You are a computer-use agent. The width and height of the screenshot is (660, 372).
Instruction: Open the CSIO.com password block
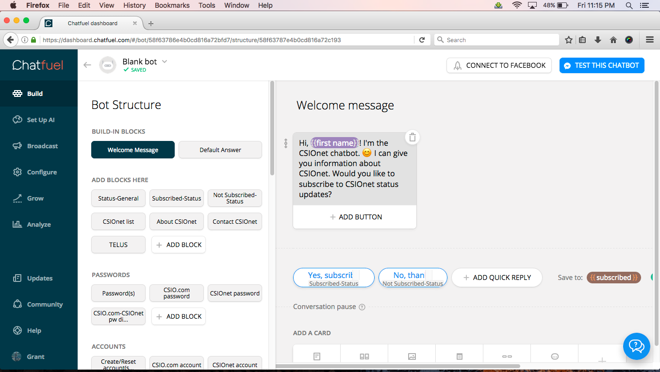(x=177, y=293)
